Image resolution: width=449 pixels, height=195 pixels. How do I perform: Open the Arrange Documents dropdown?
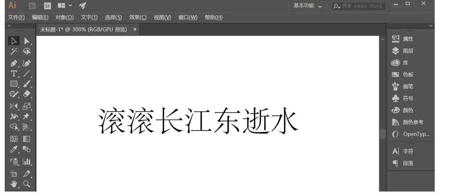65,6
